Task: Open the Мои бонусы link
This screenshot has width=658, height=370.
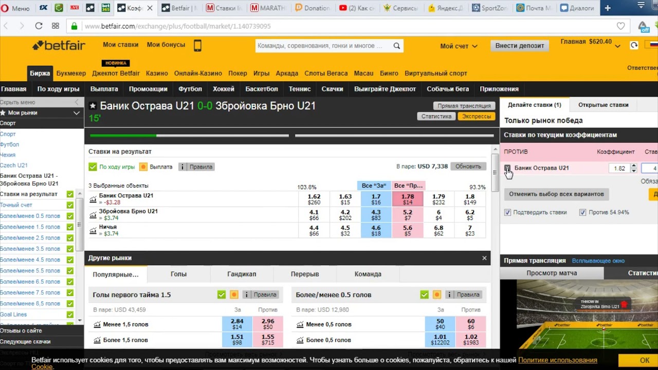Action: tap(166, 45)
